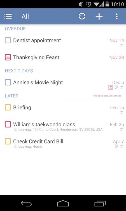Open the All list selector
Image resolution: width=126 pixels, height=211 pixels.
[x=25, y=16]
